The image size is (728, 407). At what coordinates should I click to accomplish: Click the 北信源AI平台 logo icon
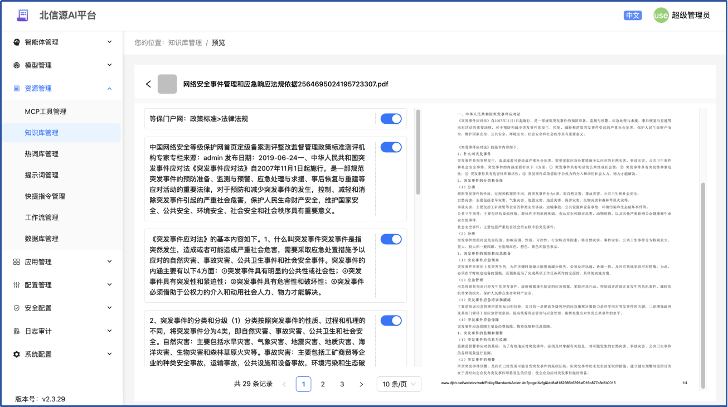pos(22,15)
